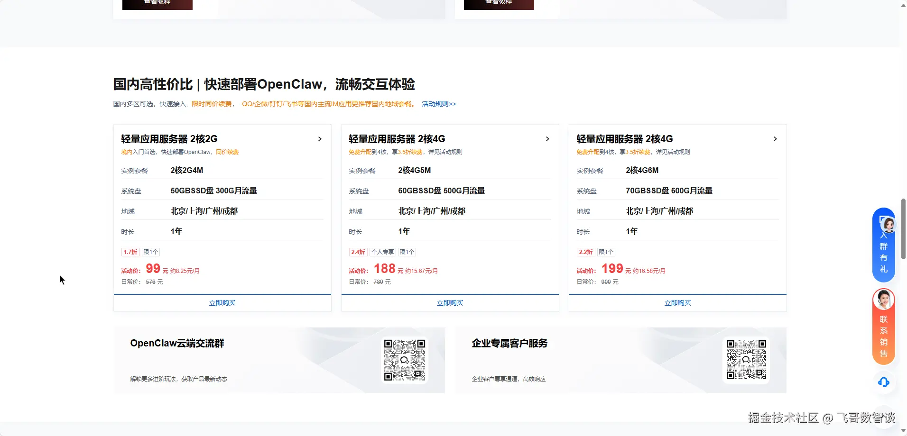Buy now the 199元 2核4G plan
This screenshot has height=436, width=907.
678,303
